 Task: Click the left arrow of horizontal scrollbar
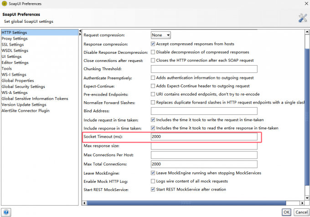[85, 203]
